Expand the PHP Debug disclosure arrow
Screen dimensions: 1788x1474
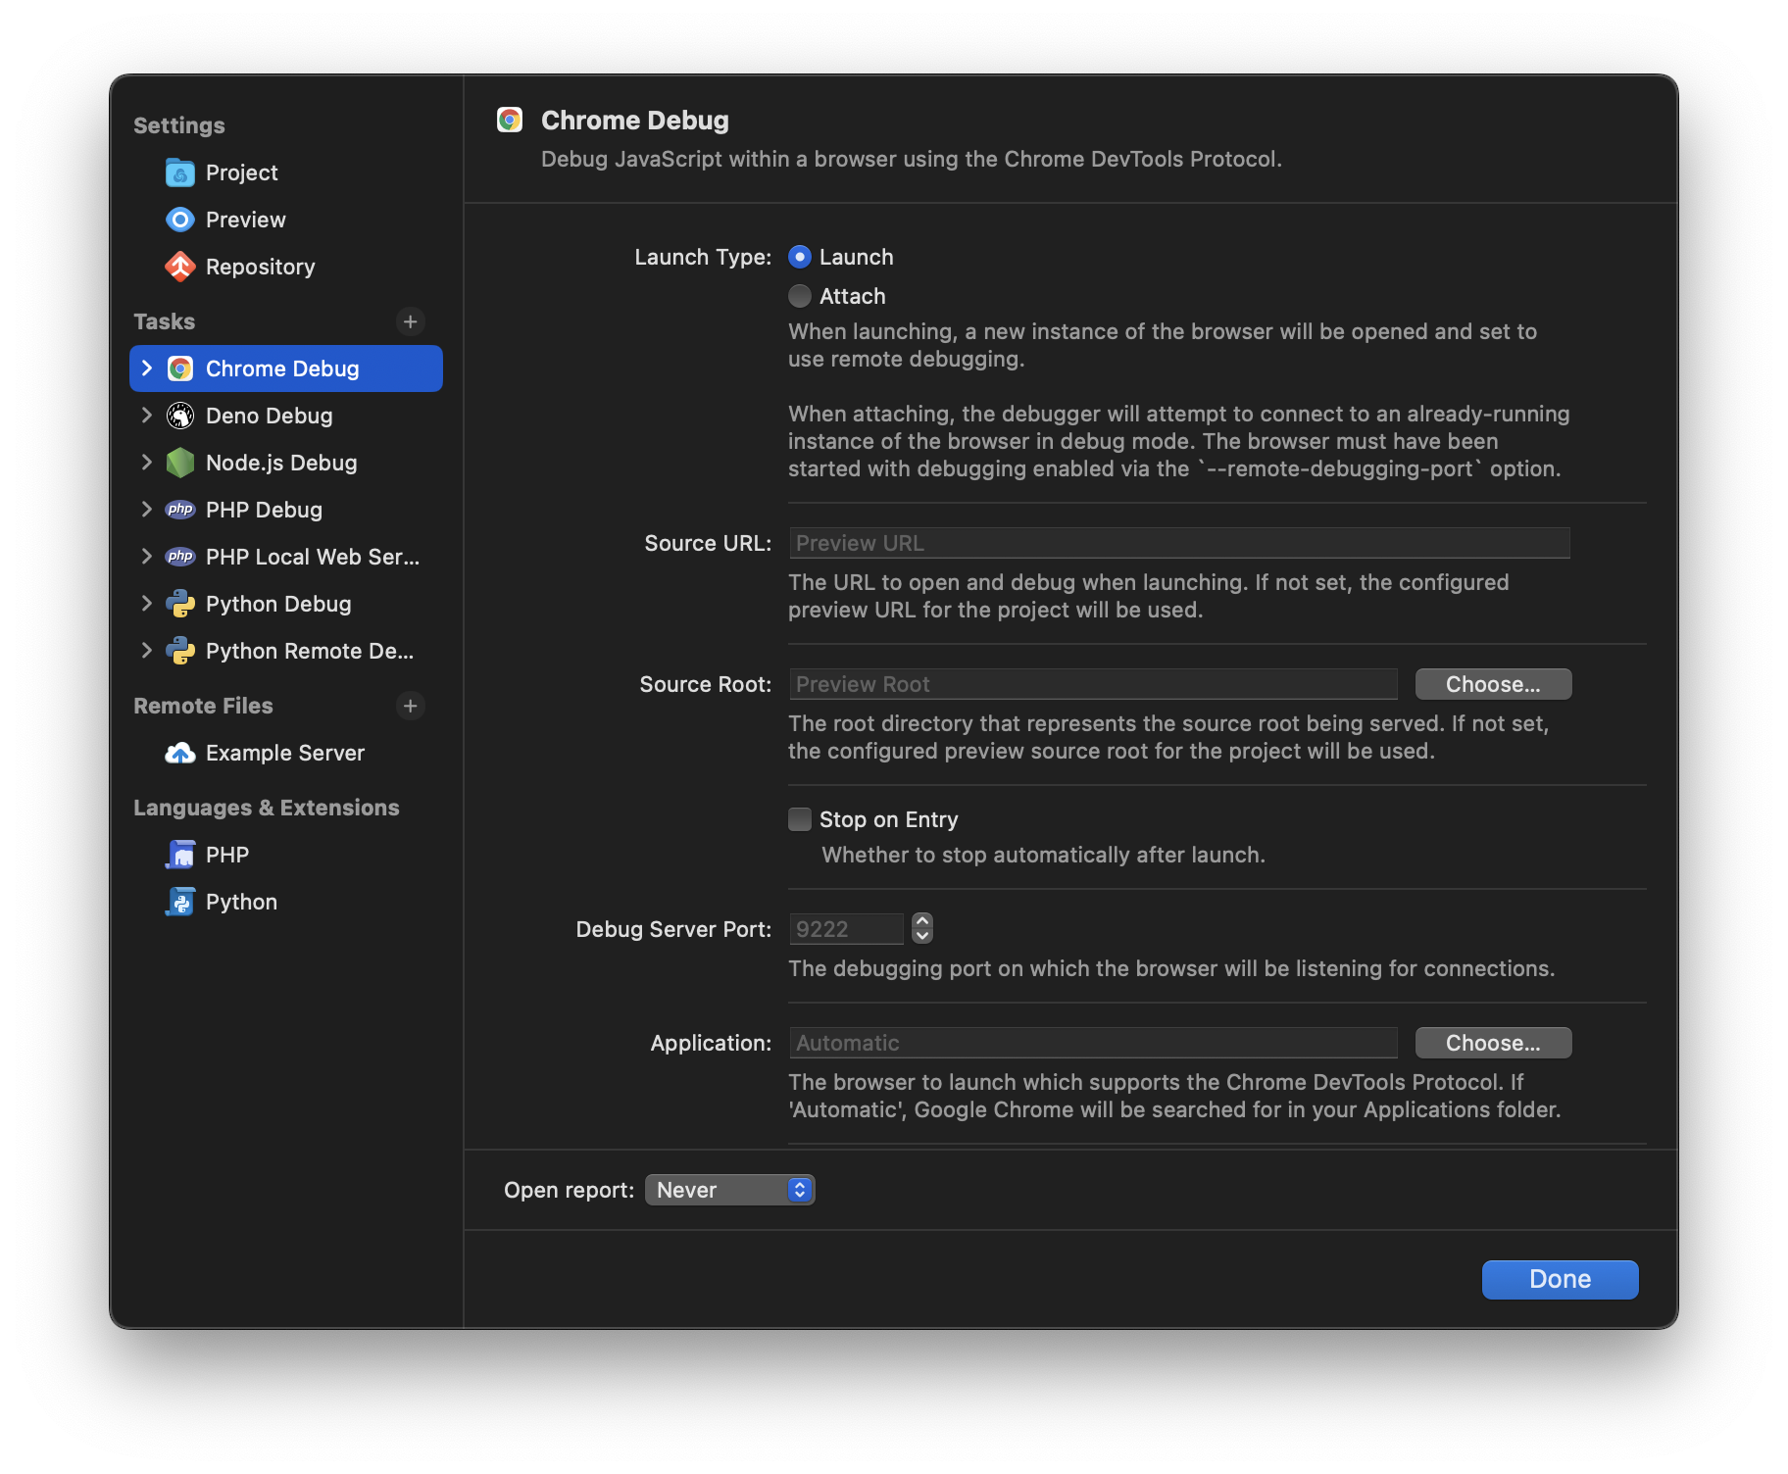pyautogui.click(x=147, y=510)
